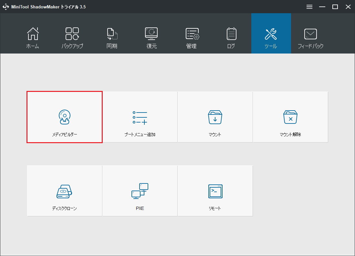
Task: Click the メディアビルダー tile label text
Action: [x=64, y=134]
